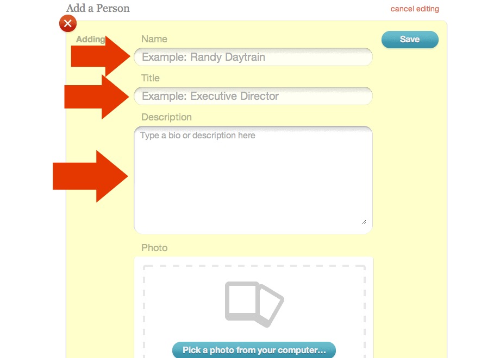This screenshot has width=500, height=358.
Task: Focus the Name input field
Action: pos(253,57)
